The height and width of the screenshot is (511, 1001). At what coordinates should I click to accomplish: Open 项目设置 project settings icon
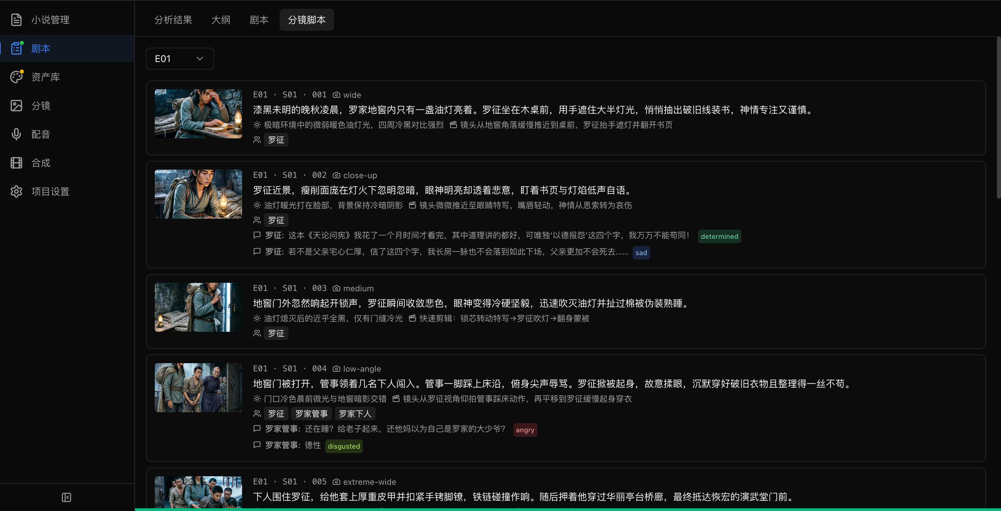[x=16, y=191]
